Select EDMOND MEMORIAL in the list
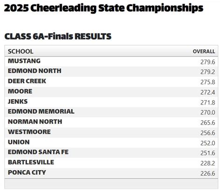Image resolution: width=221 pixels, height=193 pixels. [41, 111]
